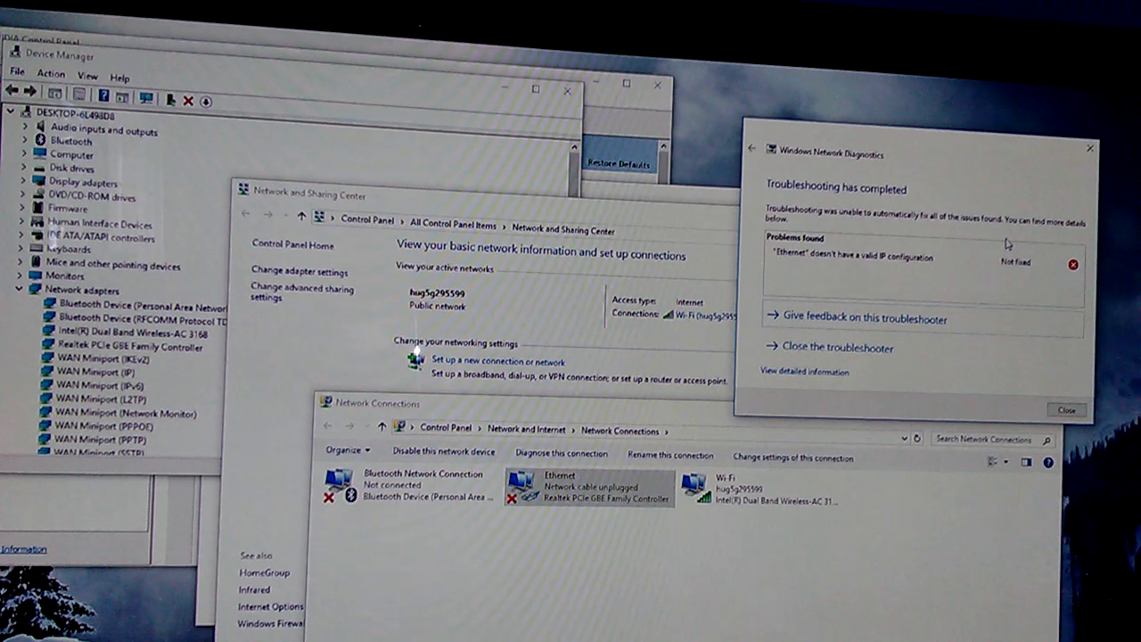The height and width of the screenshot is (642, 1141).
Task: Click All Control Panel Items breadcrumb
Action: click(453, 225)
